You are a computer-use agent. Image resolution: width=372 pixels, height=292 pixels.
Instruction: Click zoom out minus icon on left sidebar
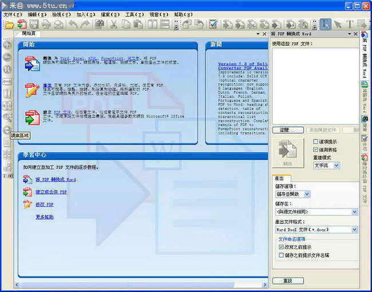click(7, 57)
